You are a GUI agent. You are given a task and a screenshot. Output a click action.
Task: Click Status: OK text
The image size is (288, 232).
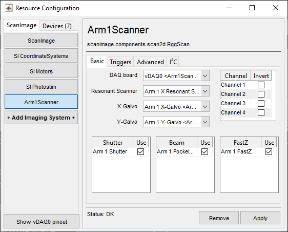tap(100, 214)
